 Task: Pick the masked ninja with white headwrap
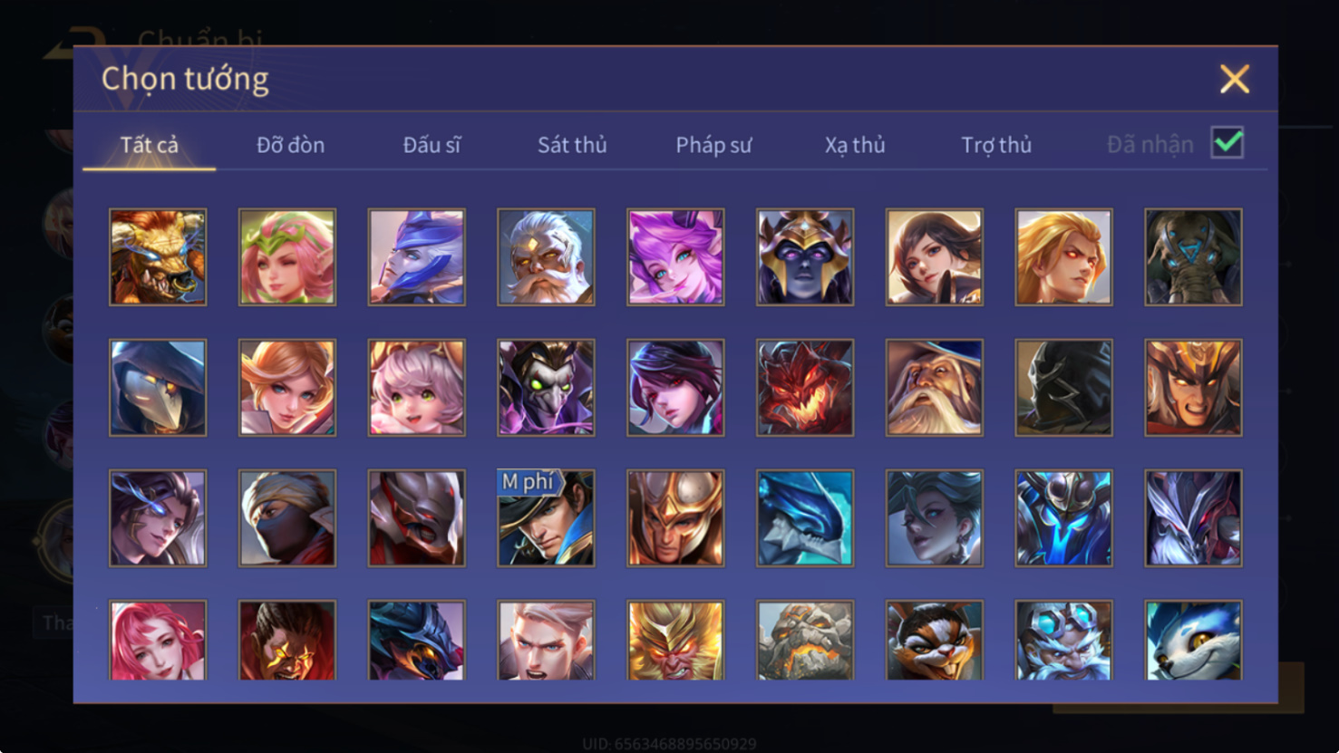(287, 518)
